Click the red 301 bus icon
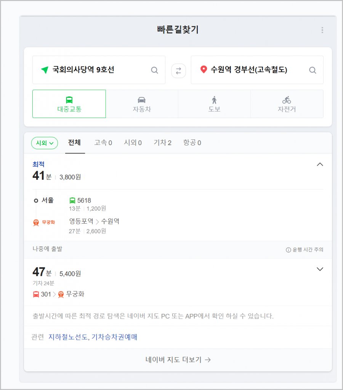This screenshot has width=343, height=390. click(36, 294)
